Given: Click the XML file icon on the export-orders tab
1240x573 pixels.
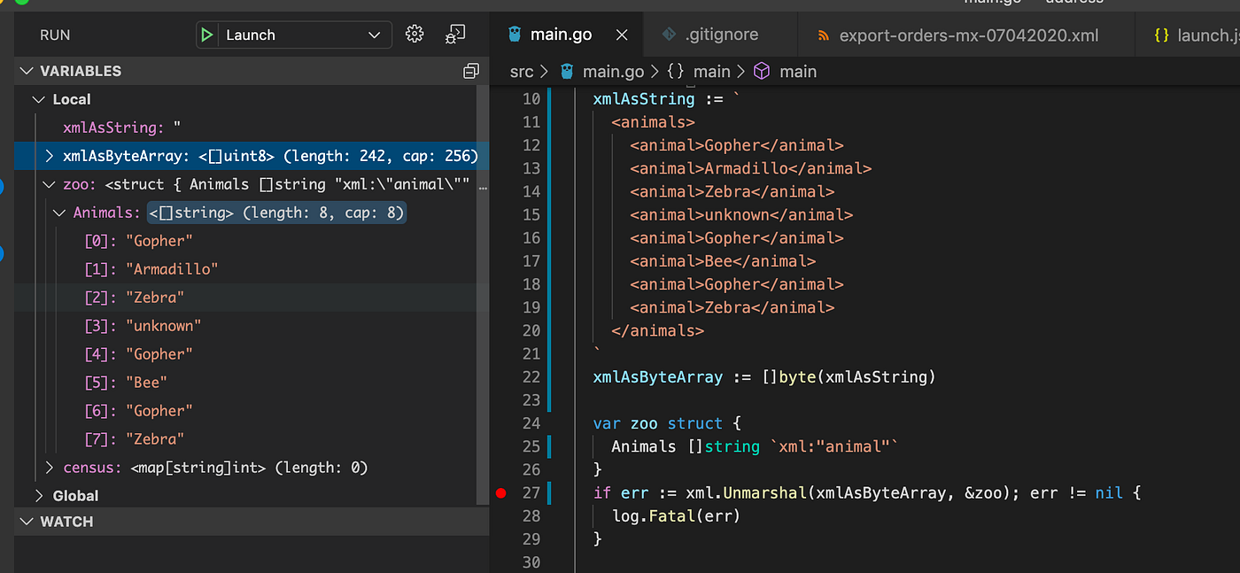Looking at the screenshot, I should click(x=825, y=35).
